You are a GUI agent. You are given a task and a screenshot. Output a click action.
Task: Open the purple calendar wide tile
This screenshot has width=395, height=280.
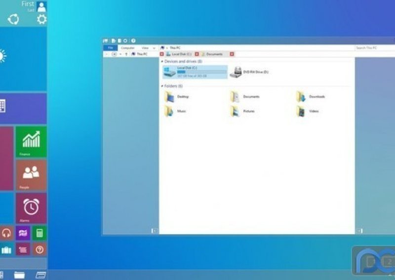(x=23, y=108)
